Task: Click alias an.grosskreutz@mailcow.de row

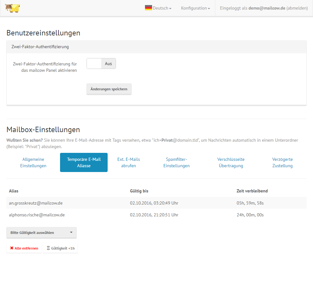Action: (x=36, y=203)
